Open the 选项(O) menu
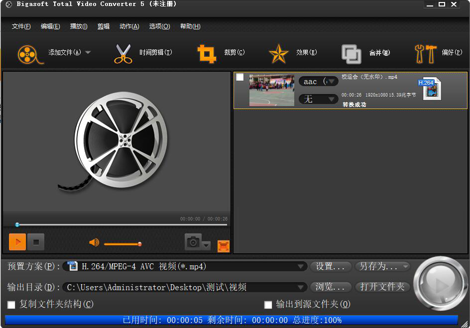Screen dimensions: 470x328 (x=159, y=26)
